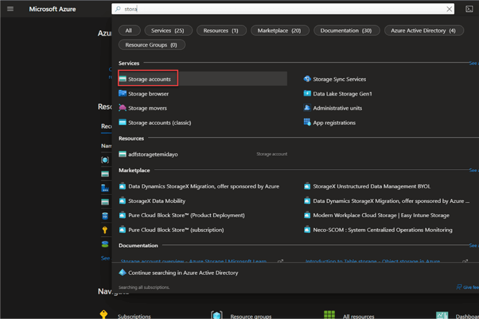Filter results by Services (25)
Image resolution: width=479 pixels, height=319 pixels.
coord(168,31)
